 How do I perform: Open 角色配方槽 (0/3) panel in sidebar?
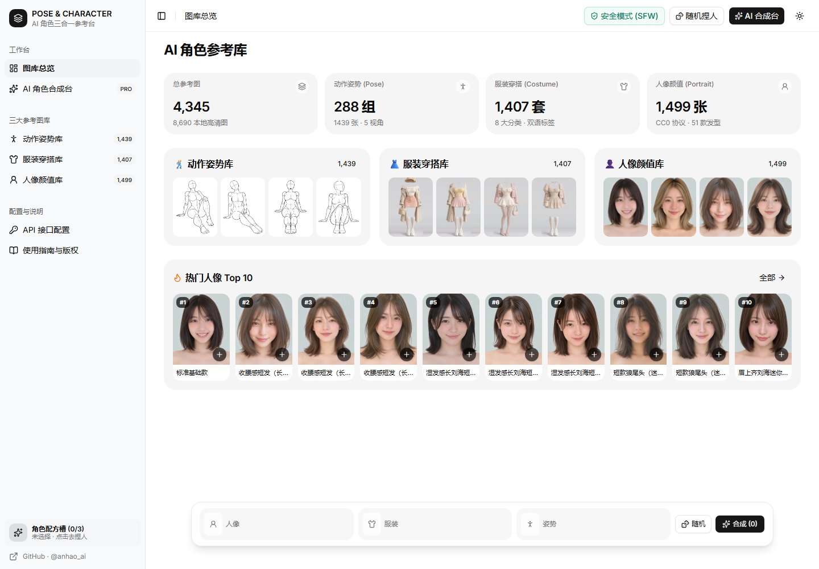click(x=72, y=533)
